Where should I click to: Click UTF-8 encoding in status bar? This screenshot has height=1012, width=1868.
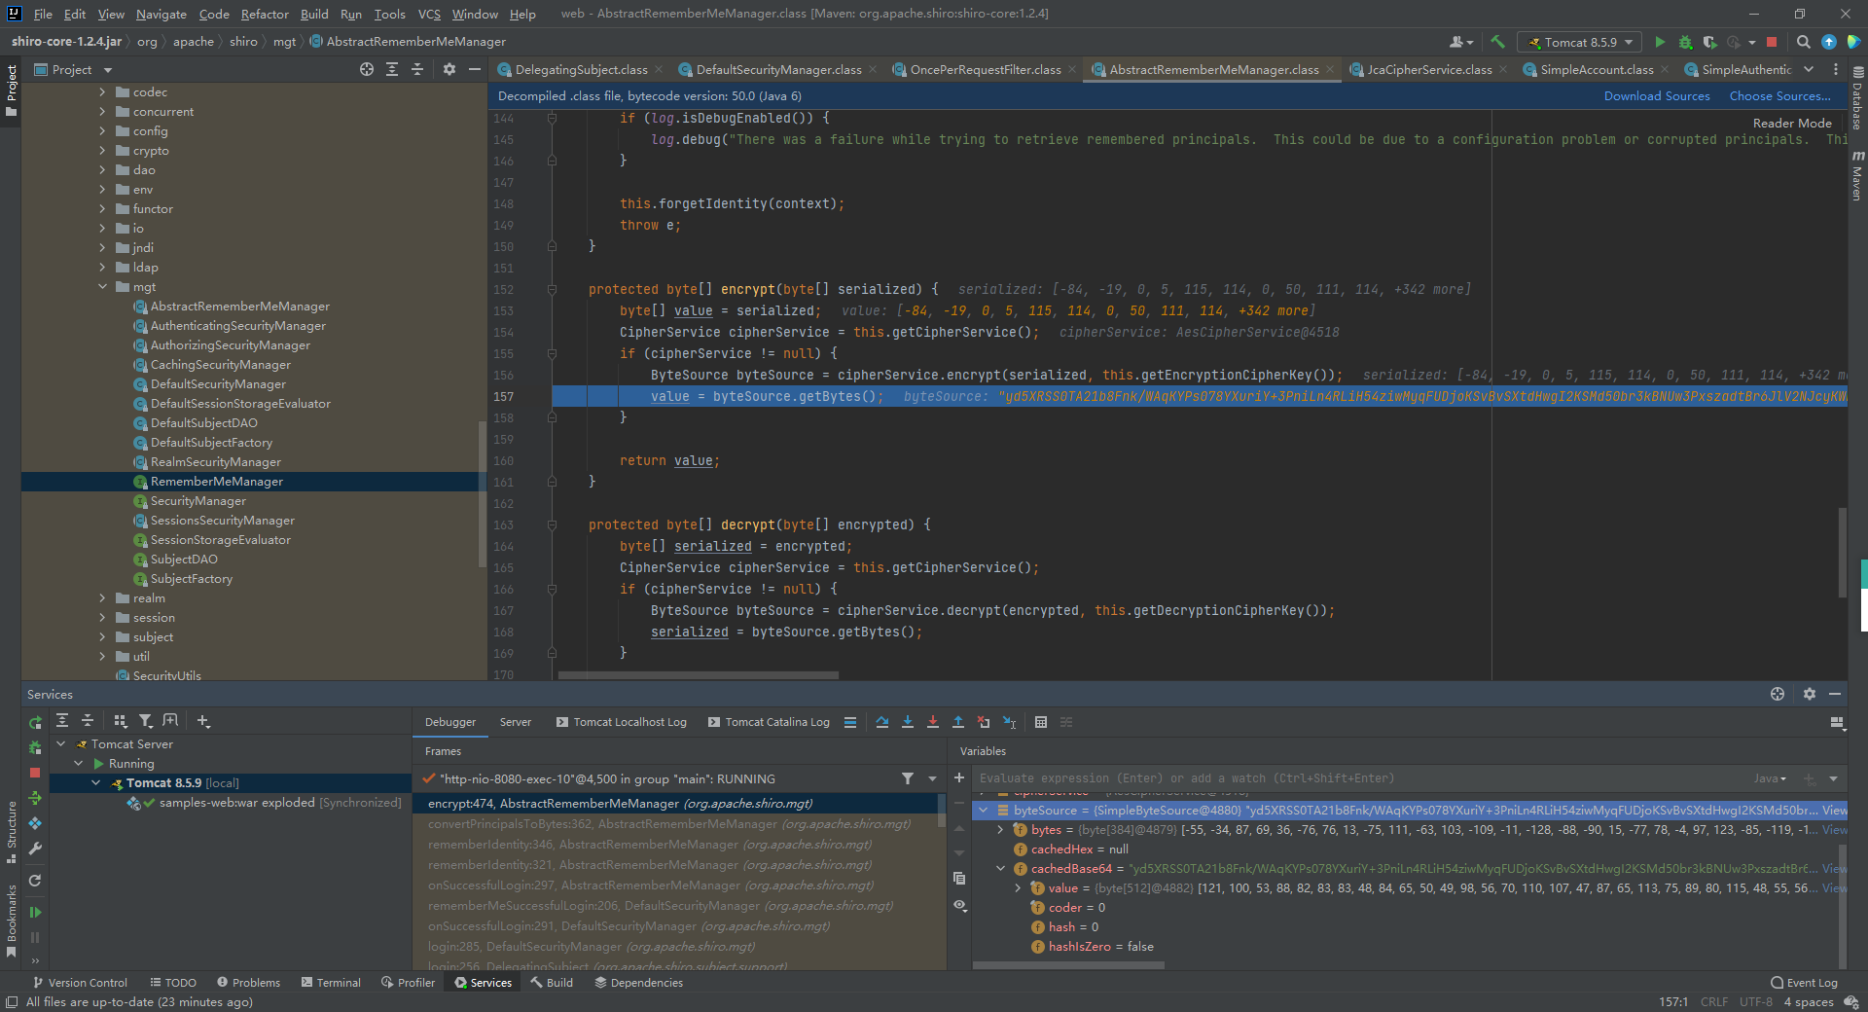point(1755,1002)
